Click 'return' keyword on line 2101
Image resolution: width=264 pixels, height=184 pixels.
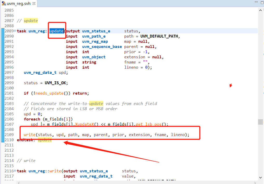point(80,93)
